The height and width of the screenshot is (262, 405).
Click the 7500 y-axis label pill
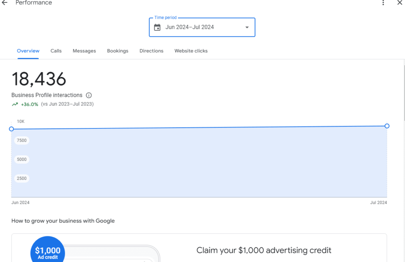[x=22, y=140]
